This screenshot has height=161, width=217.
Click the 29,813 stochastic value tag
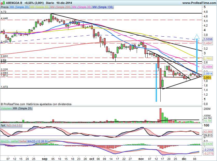tap(208, 135)
